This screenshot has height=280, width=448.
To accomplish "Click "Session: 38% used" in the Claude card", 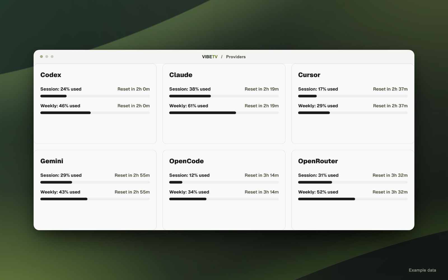I will [x=190, y=89].
